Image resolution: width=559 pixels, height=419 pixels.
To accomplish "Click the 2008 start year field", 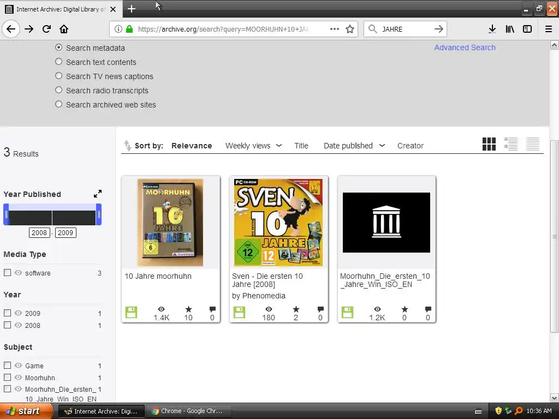I will (39, 232).
